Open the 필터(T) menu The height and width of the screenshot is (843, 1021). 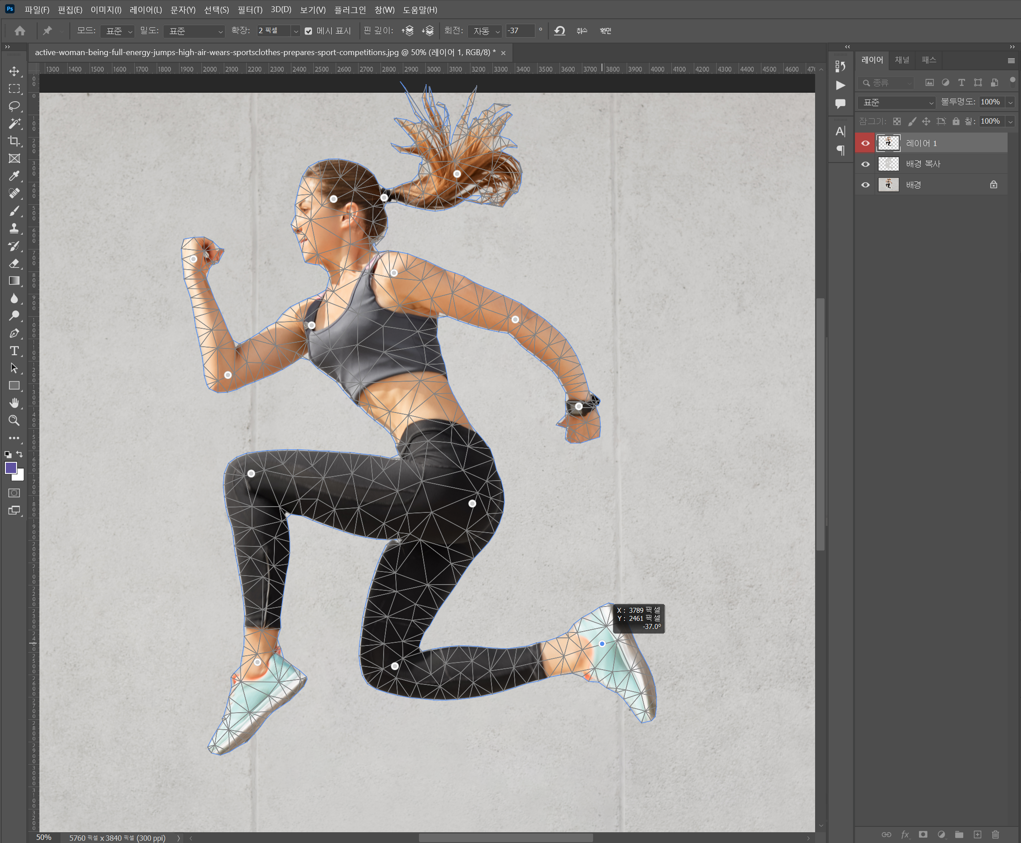coord(250,10)
